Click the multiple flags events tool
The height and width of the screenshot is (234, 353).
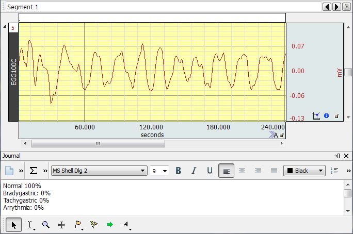(x=93, y=225)
